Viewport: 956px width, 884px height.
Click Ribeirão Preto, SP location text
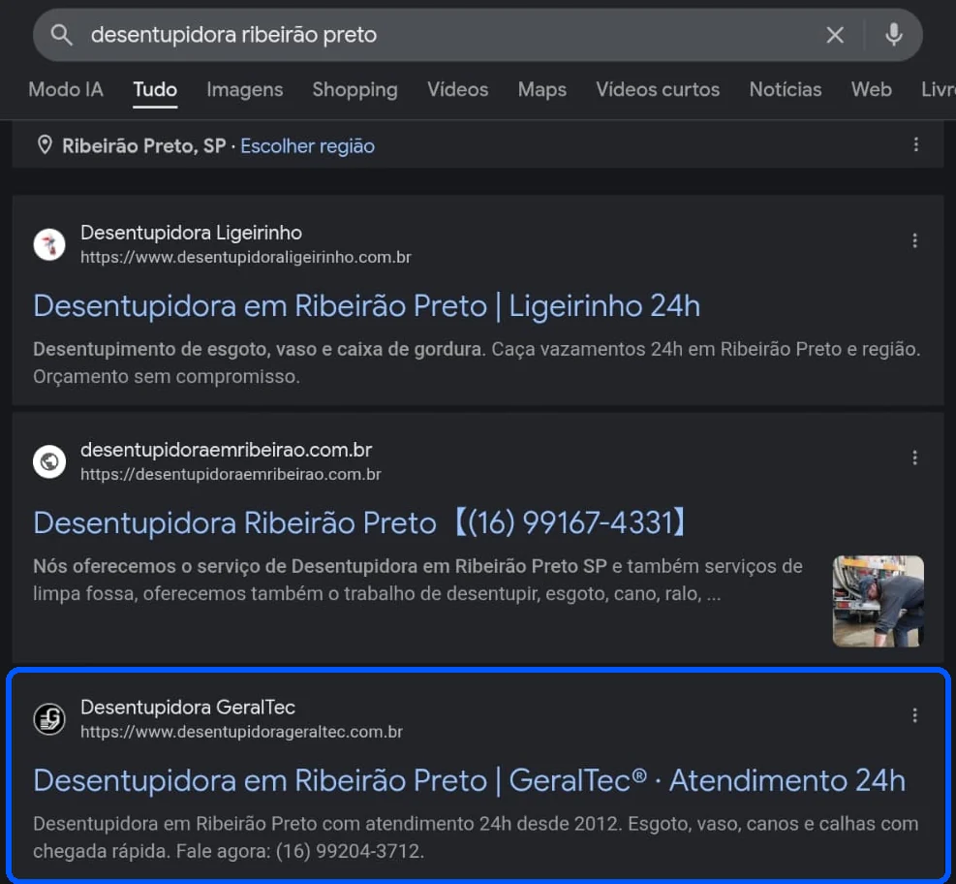pyautogui.click(x=144, y=145)
